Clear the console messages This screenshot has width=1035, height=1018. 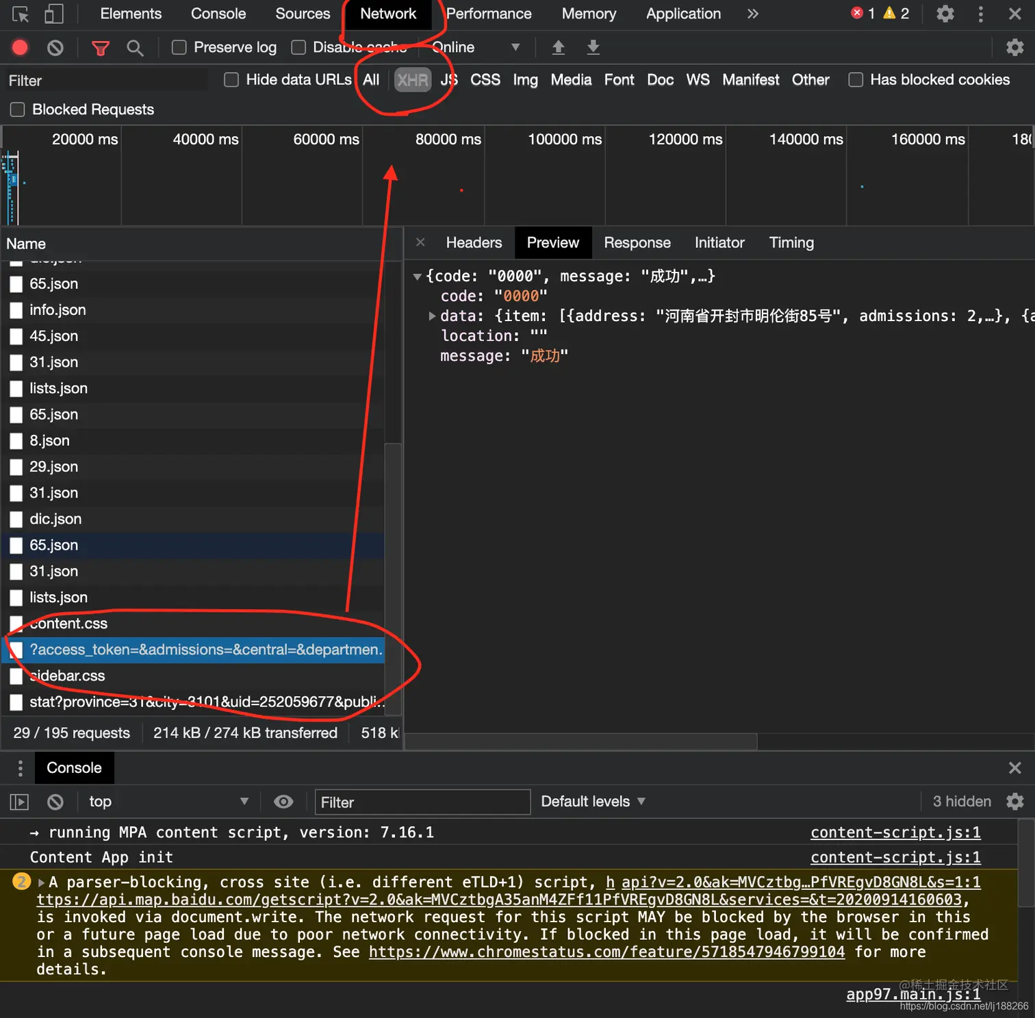pyautogui.click(x=55, y=802)
